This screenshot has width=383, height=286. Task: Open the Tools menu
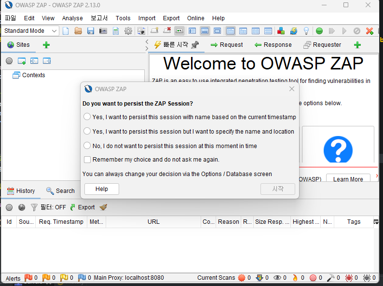(123, 18)
